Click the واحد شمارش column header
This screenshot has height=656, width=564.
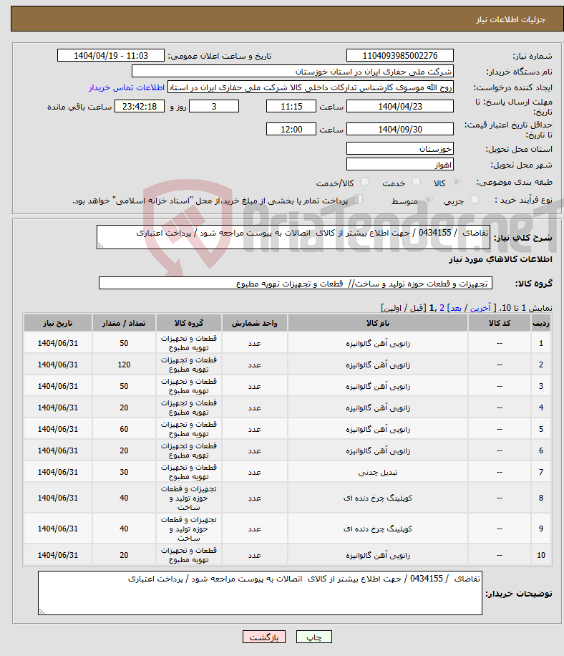tap(255, 323)
